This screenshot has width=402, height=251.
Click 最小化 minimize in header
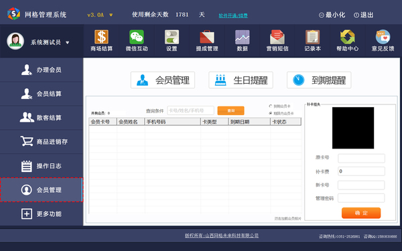[x=332, y=15]
